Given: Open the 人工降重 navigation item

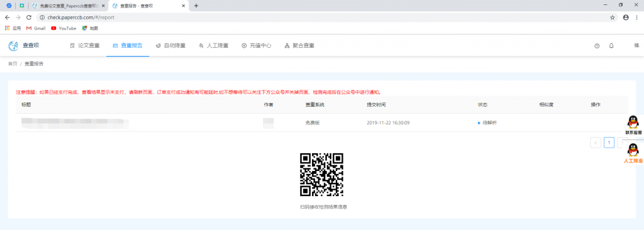Looking at the screenshot, I should (x=214, y=46).
